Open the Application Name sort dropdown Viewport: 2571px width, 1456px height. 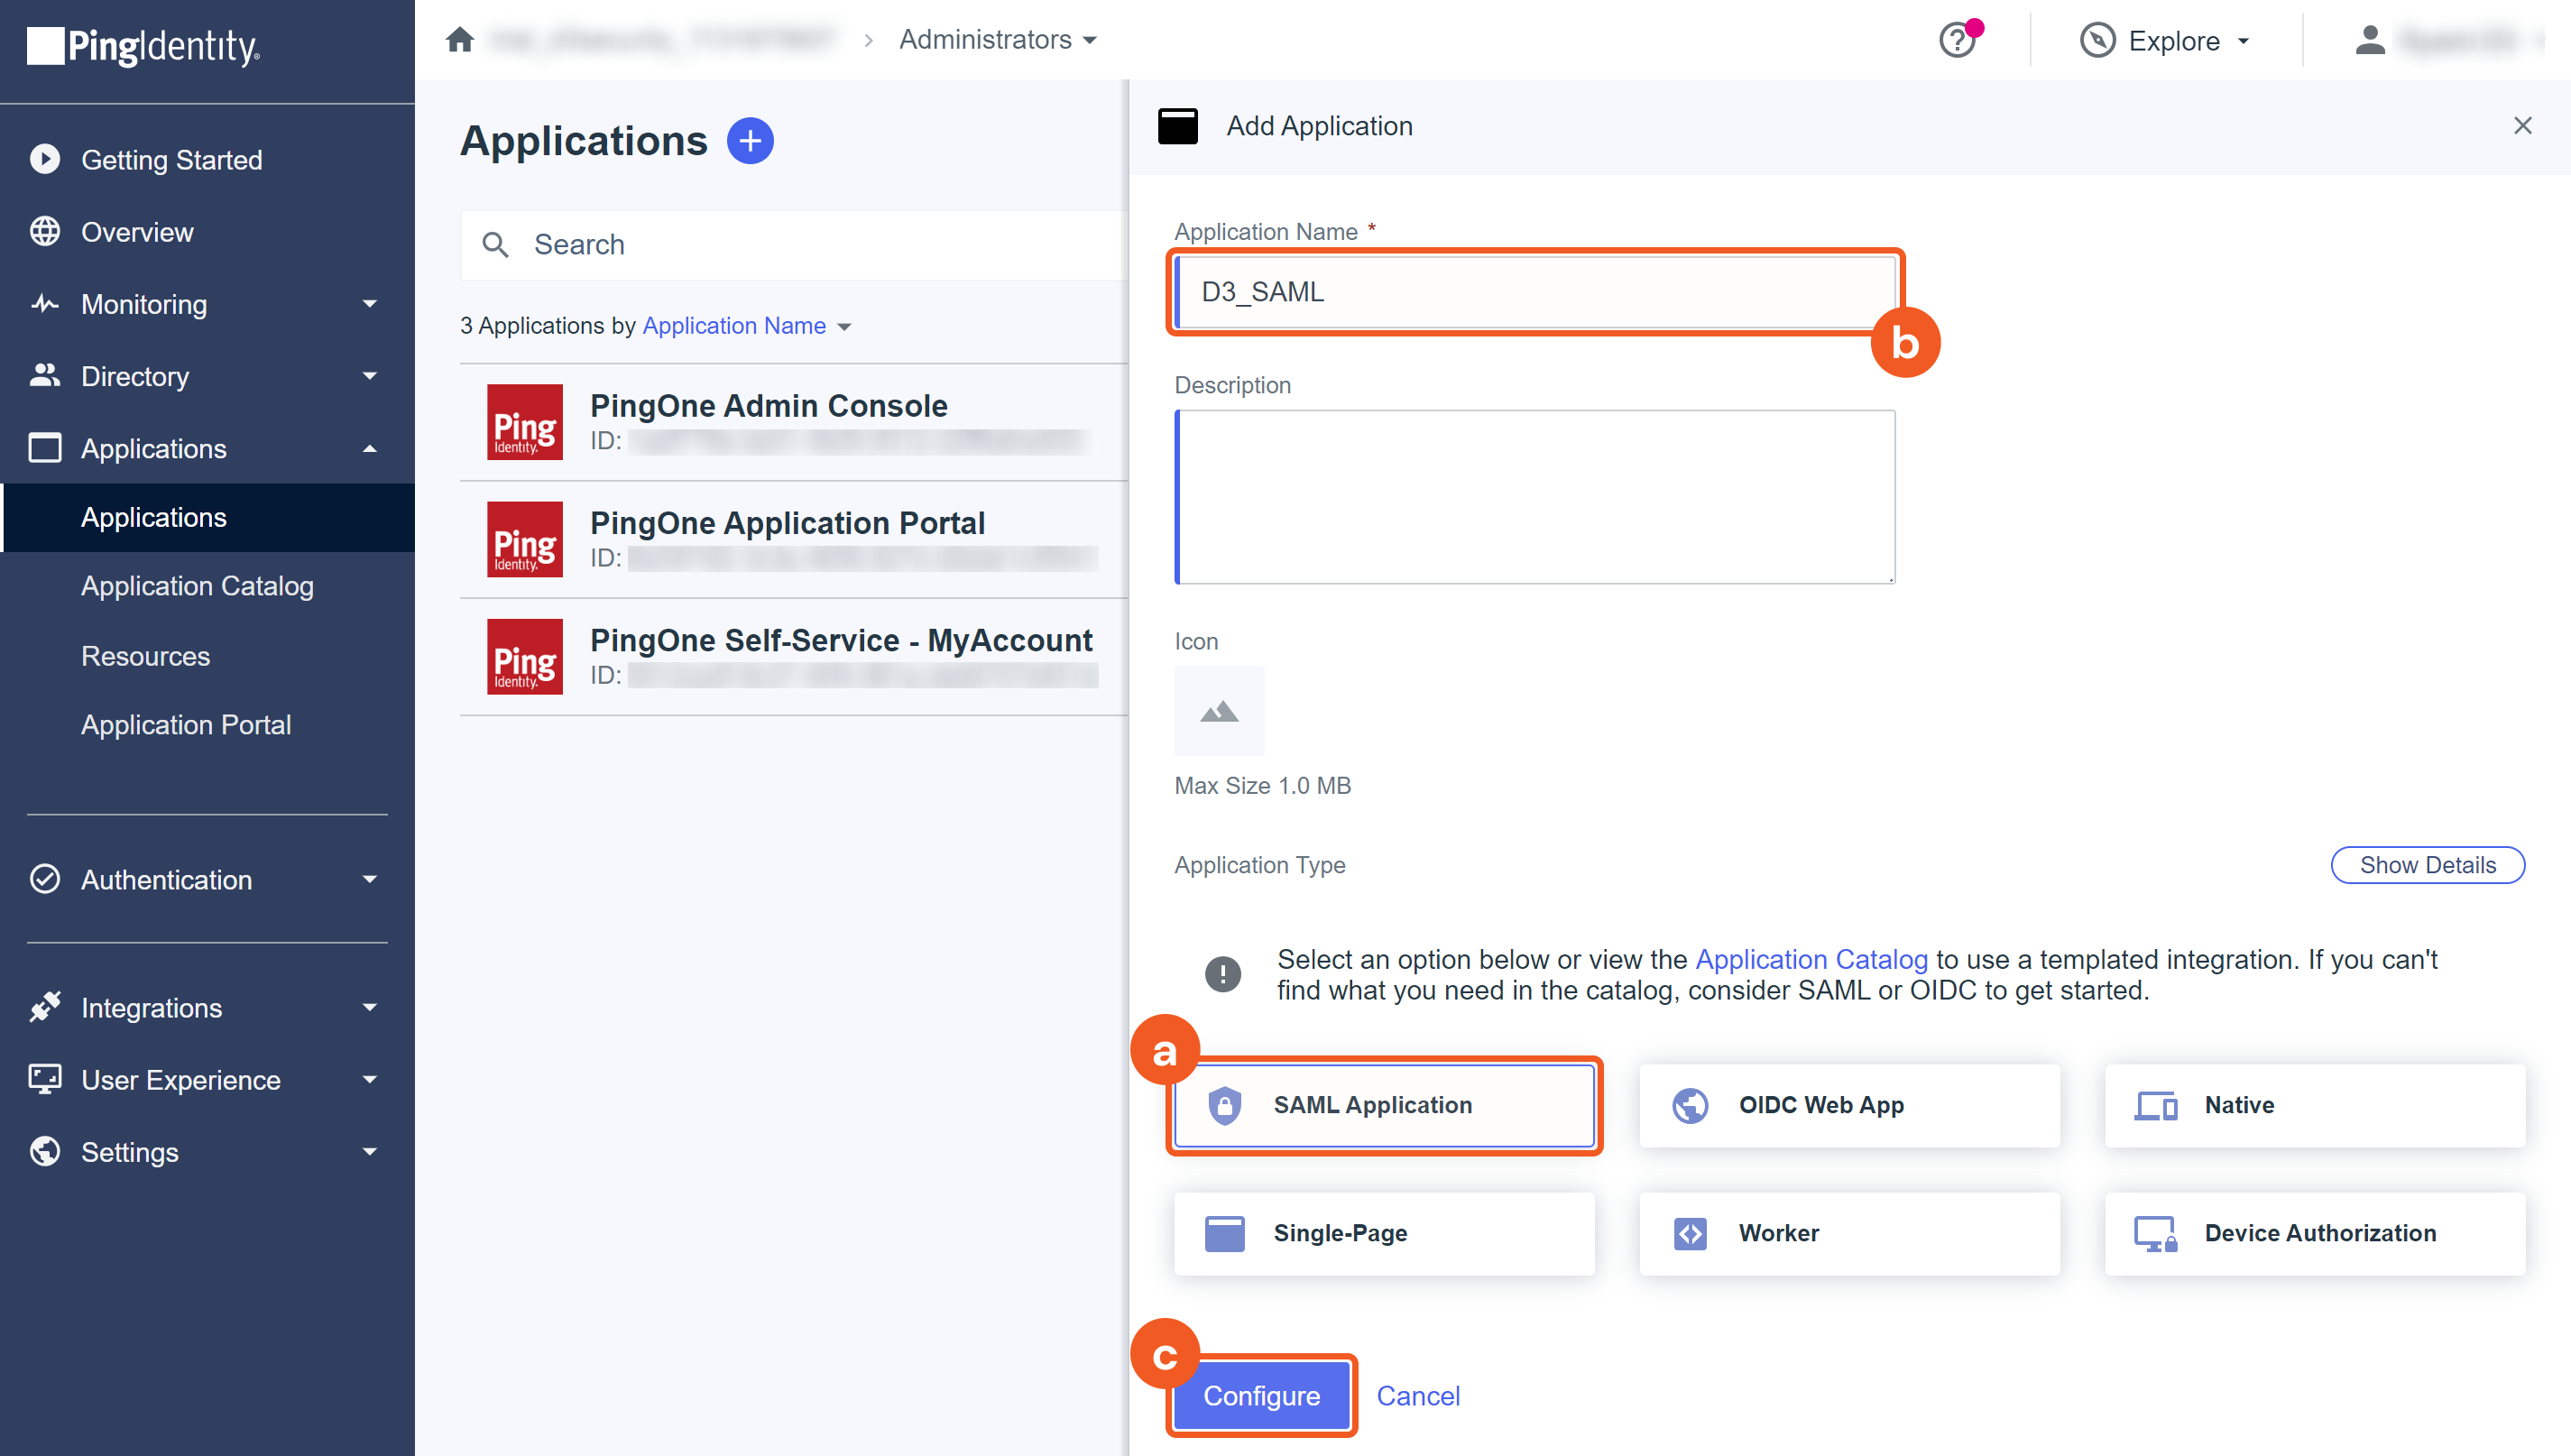tap(746, 326)
